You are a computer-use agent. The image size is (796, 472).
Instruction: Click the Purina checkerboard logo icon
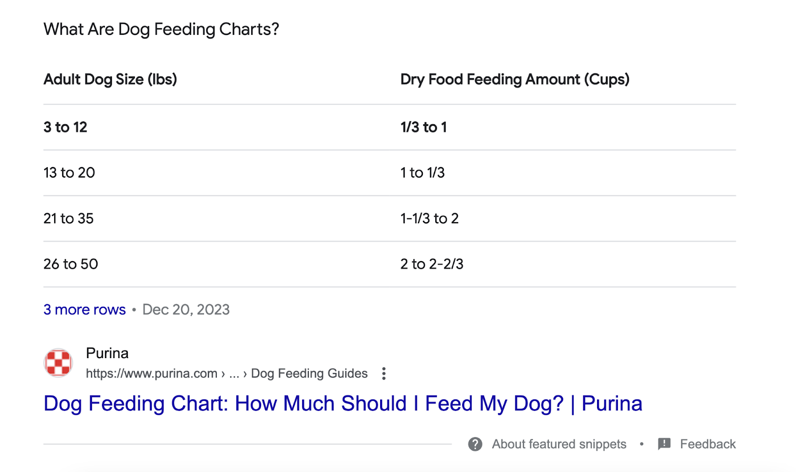pos(58,363)
